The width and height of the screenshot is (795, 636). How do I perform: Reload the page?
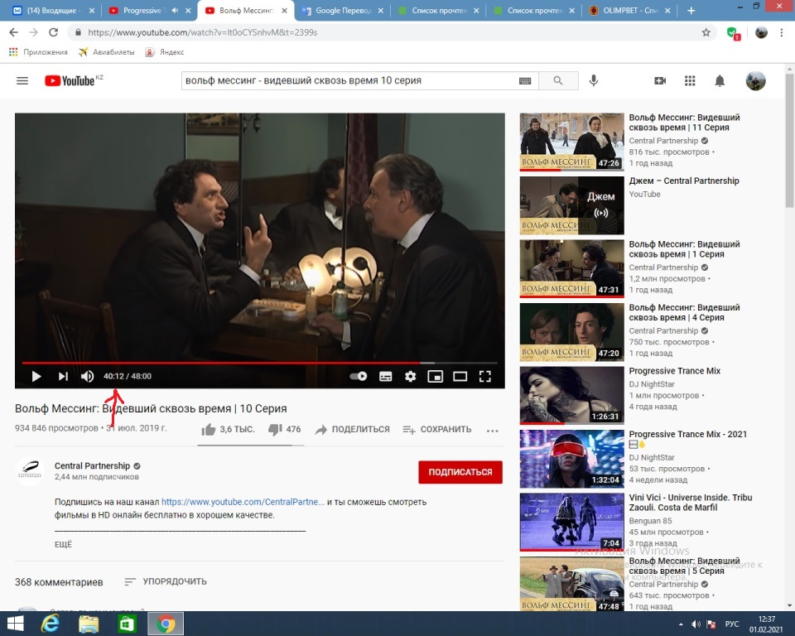point(53,32)
